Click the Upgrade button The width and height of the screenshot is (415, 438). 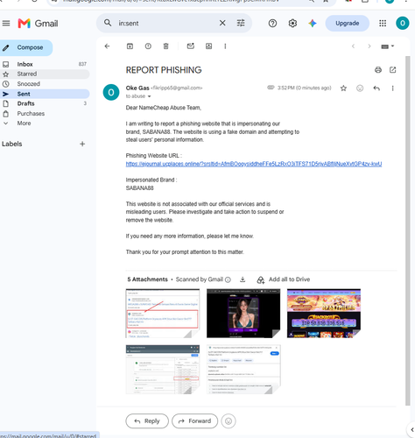click(x=348, y=24)
